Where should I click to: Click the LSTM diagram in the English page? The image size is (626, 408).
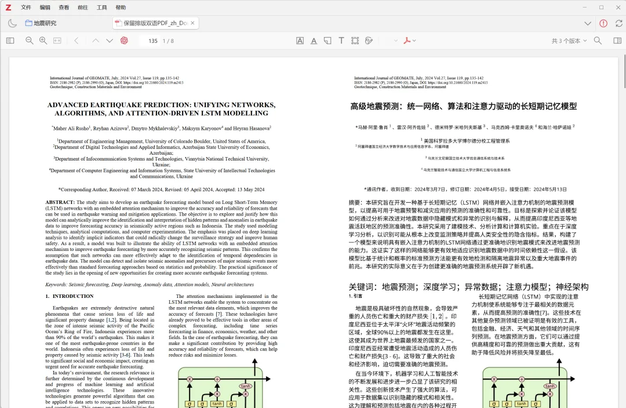pos(224,384)
